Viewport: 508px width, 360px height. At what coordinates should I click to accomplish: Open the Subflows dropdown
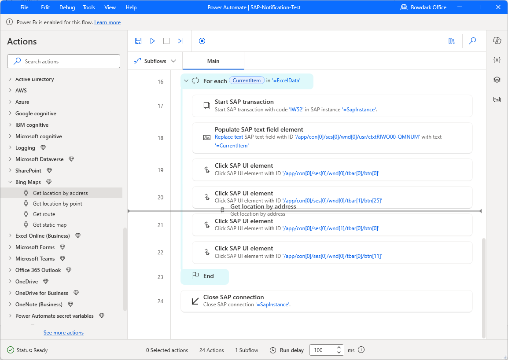click(155, 61)
